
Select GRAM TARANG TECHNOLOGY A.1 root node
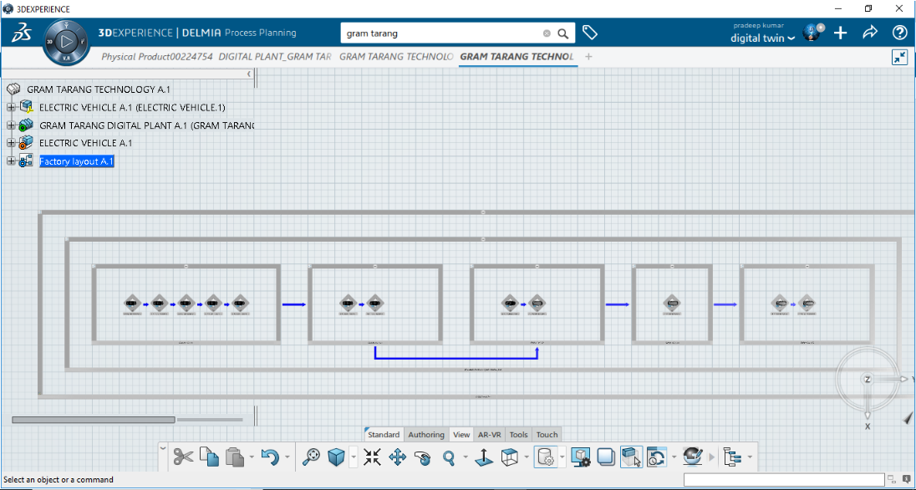(x=99, y=89)
